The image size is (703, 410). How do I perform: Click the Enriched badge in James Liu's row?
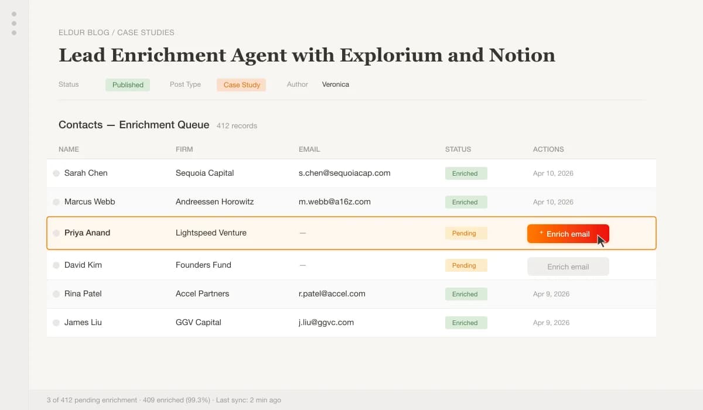pyautogui.click(x=466, y=323)
